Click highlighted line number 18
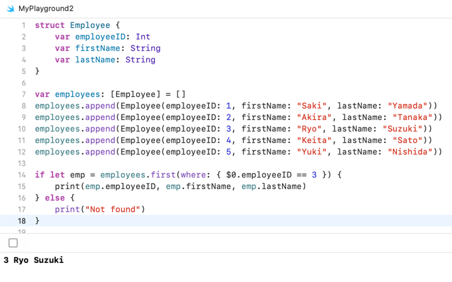This screenshot has height=282, width=452. pos(21,221)
